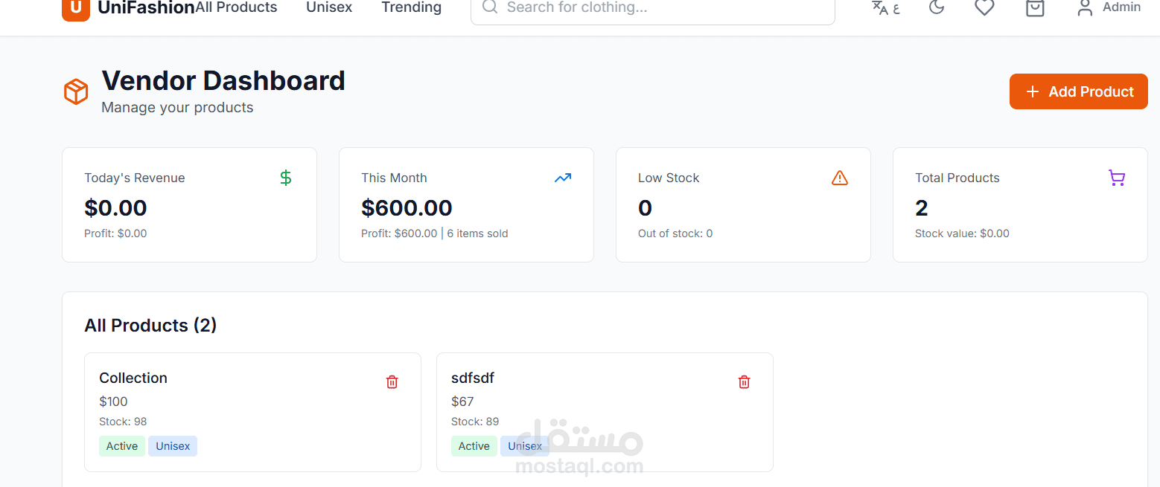Click the Total Products cart icon
The image size is (1160, 487).
click(1116, 178)
